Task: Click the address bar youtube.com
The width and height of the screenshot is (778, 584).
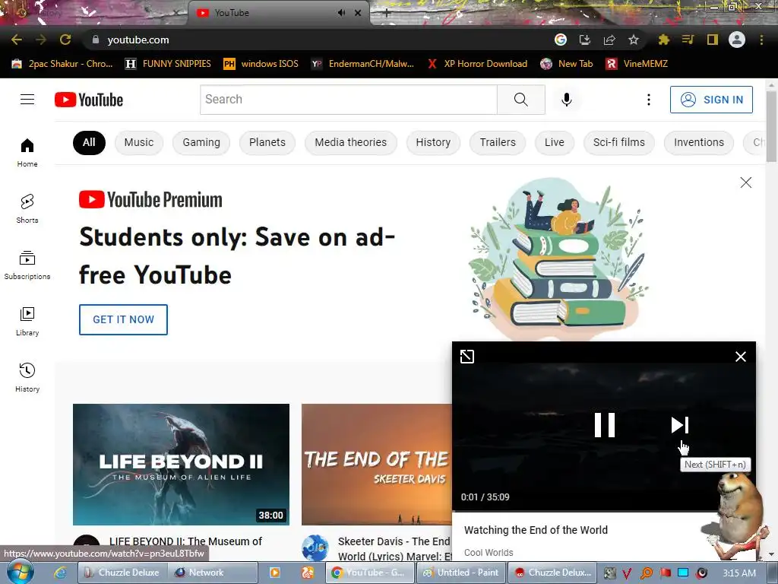Action: (x=138, y=40)
